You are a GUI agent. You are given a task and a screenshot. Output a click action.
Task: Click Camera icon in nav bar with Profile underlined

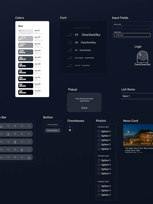point(8,157)
